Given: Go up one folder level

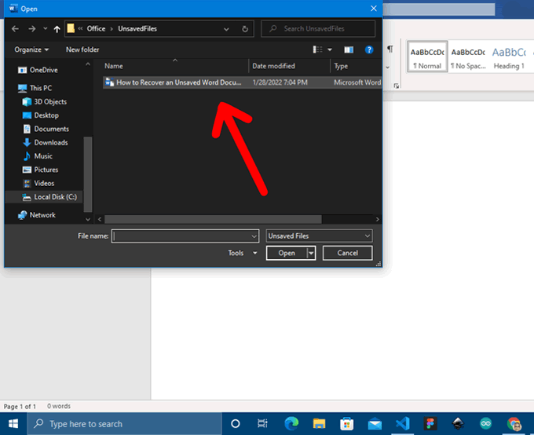Looking at the screenshot, I should [57, 29].
